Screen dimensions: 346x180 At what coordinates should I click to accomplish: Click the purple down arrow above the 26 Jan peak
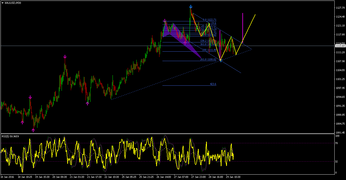[165, 21]
